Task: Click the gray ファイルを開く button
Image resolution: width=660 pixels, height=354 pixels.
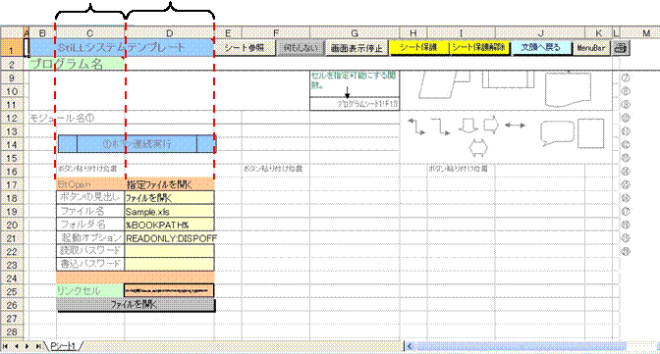Action: (136, 305)
